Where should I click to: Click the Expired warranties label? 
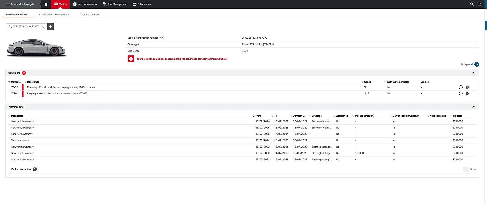(x=21, y=169)
